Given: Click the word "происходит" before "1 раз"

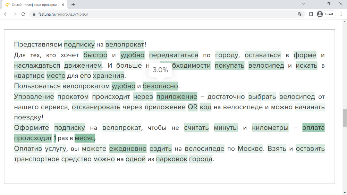Looking at the screenshot, I should click(33, 138).
